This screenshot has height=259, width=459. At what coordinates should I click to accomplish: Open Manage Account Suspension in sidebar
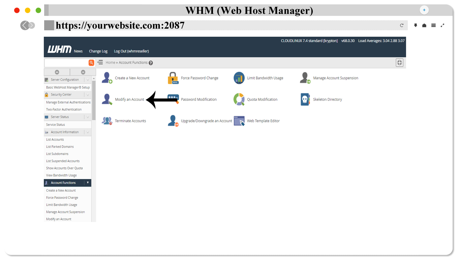point(65,212)
